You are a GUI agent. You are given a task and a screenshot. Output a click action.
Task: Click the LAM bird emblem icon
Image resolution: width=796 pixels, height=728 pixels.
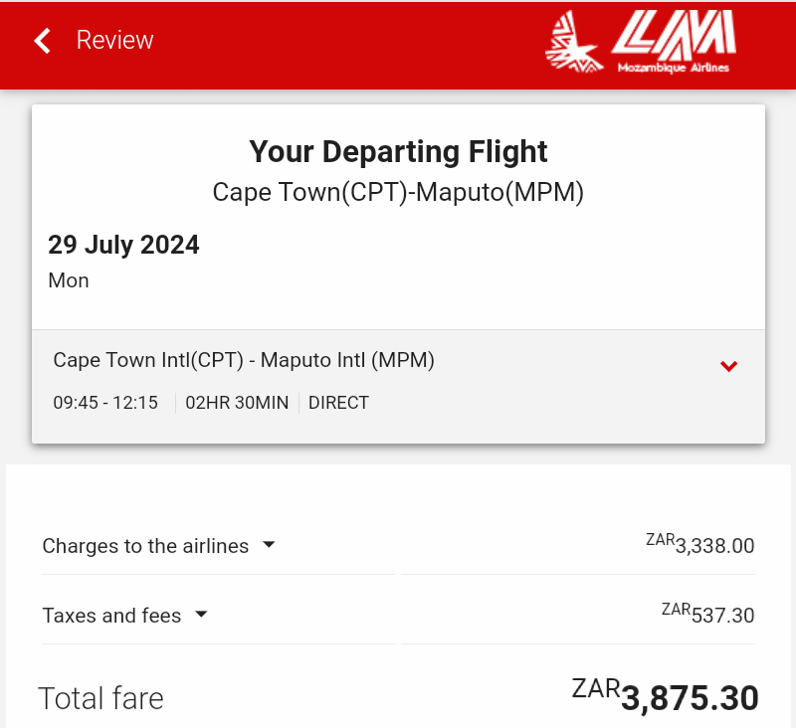click(574, 42)
